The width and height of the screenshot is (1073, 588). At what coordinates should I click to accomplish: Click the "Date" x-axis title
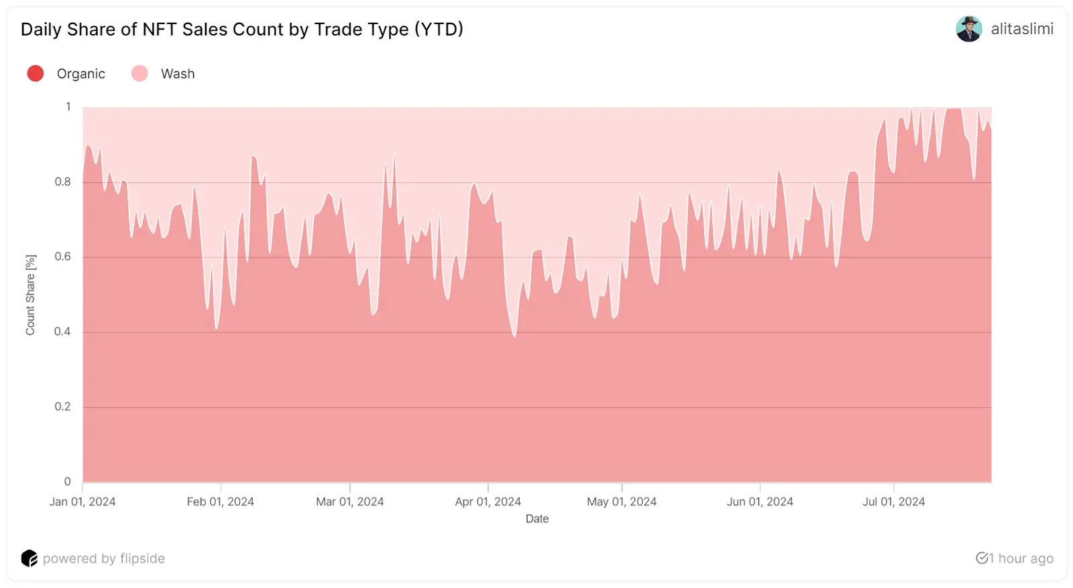tap(537, 519)
